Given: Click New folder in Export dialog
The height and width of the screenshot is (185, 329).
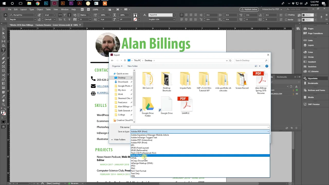Looking at the screenshot, I should coord(133,66).
